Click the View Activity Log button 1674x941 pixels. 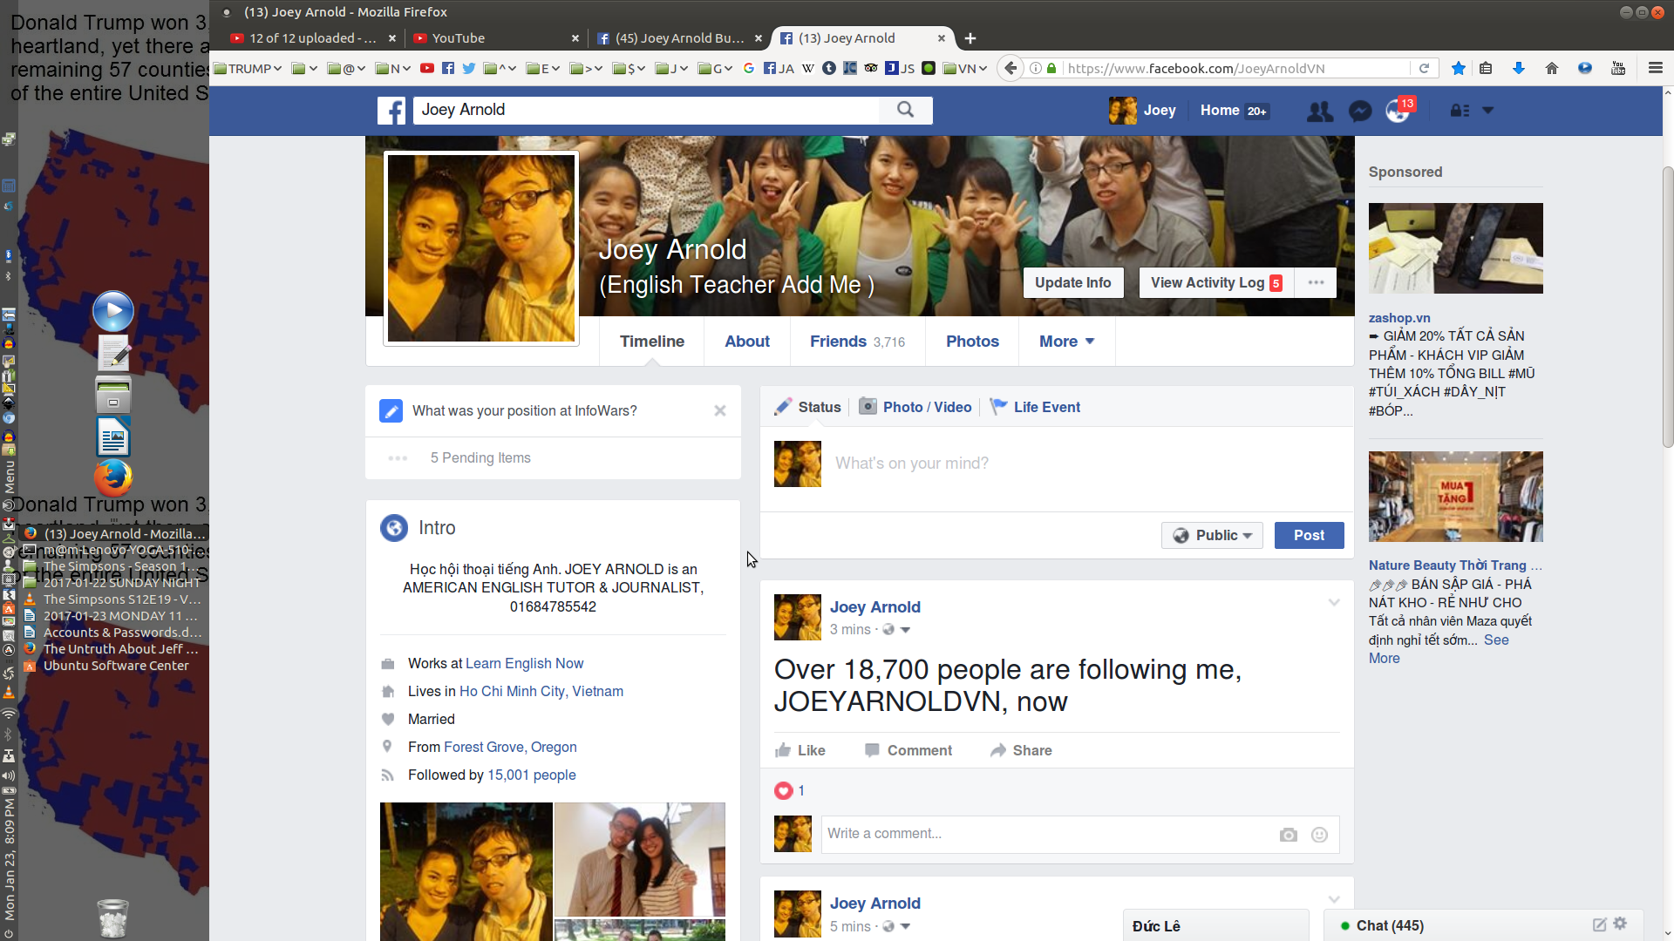point(1208,282)
